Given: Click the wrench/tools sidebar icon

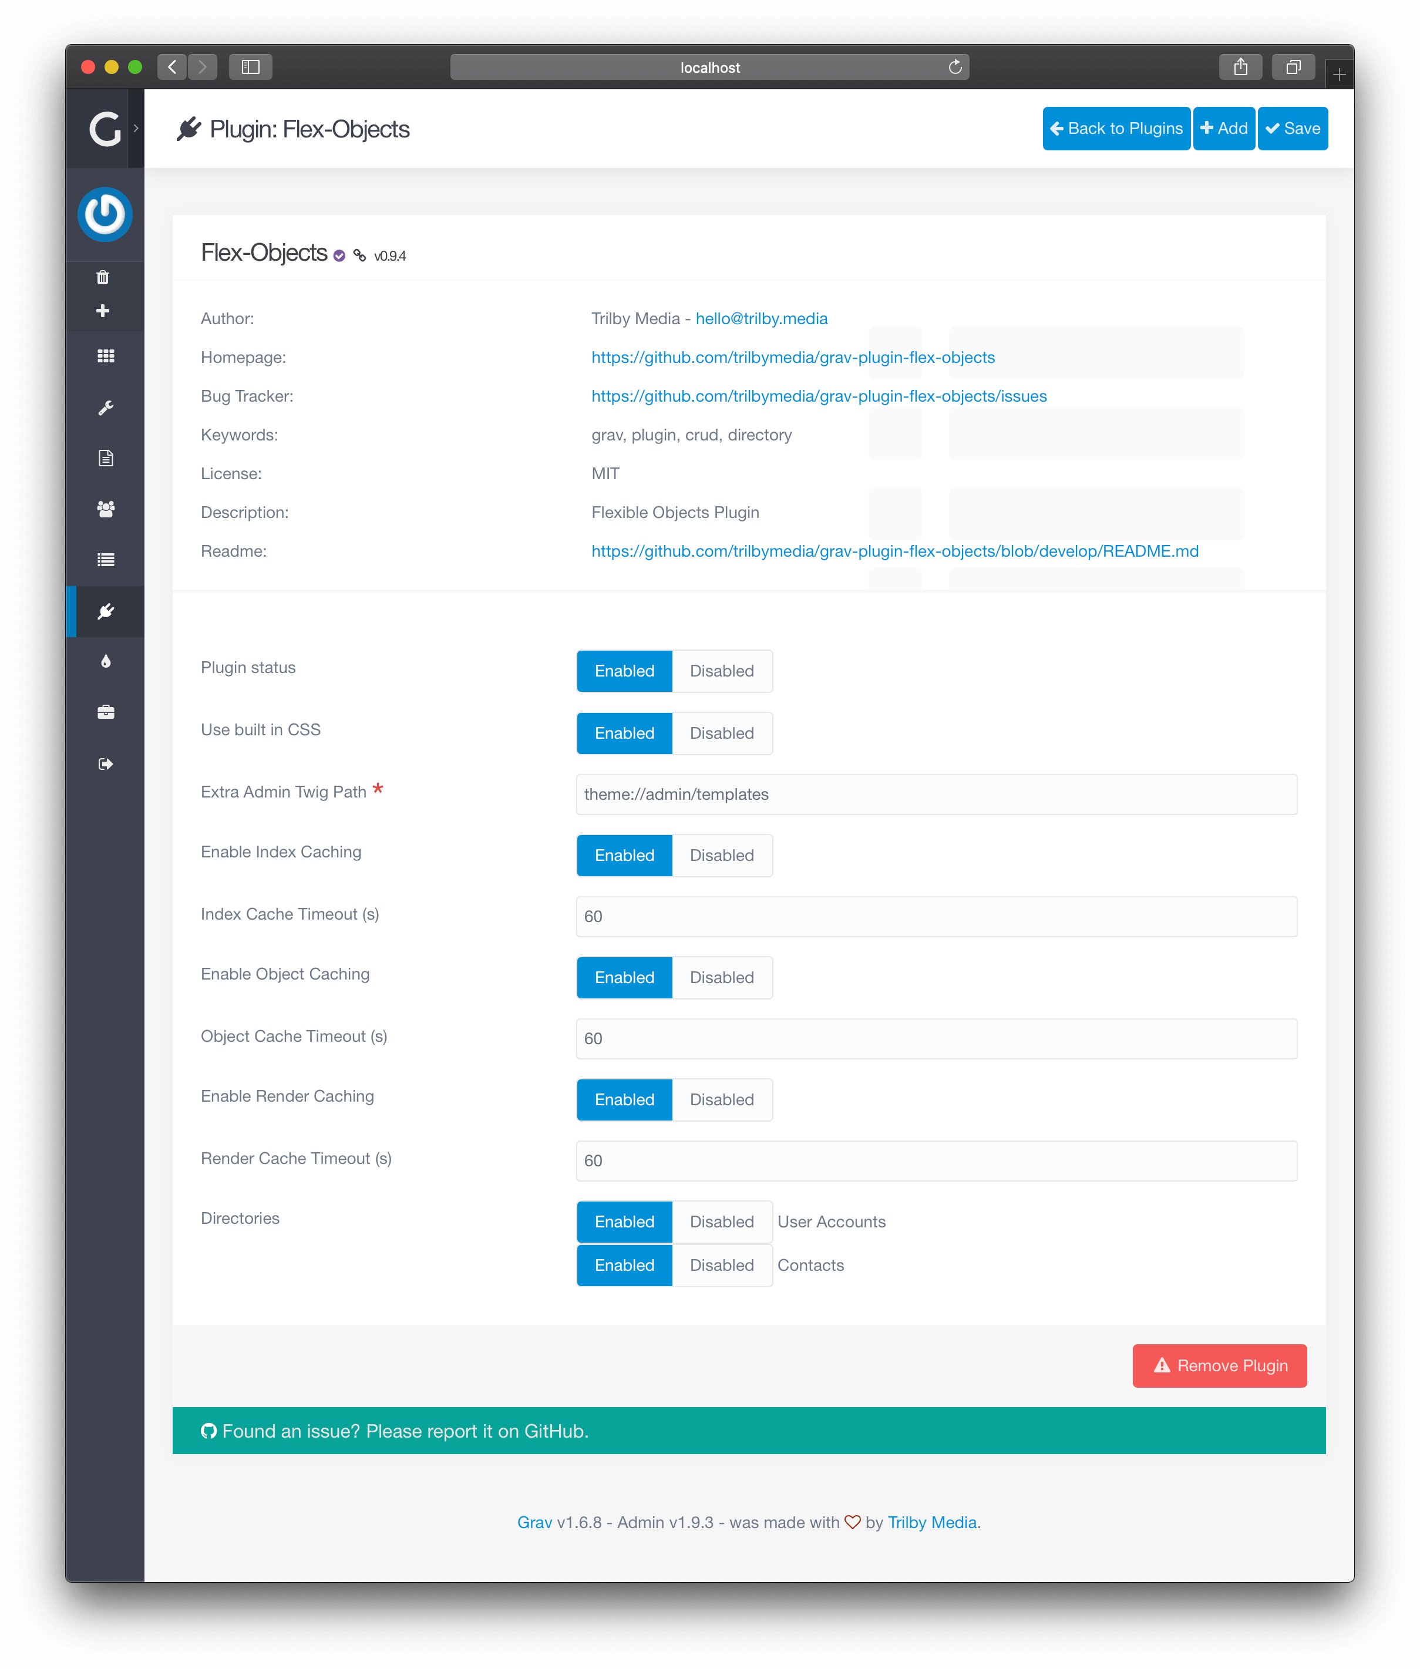Looking at the screenshot, I should pyautogui.click(x=106, y=409).
